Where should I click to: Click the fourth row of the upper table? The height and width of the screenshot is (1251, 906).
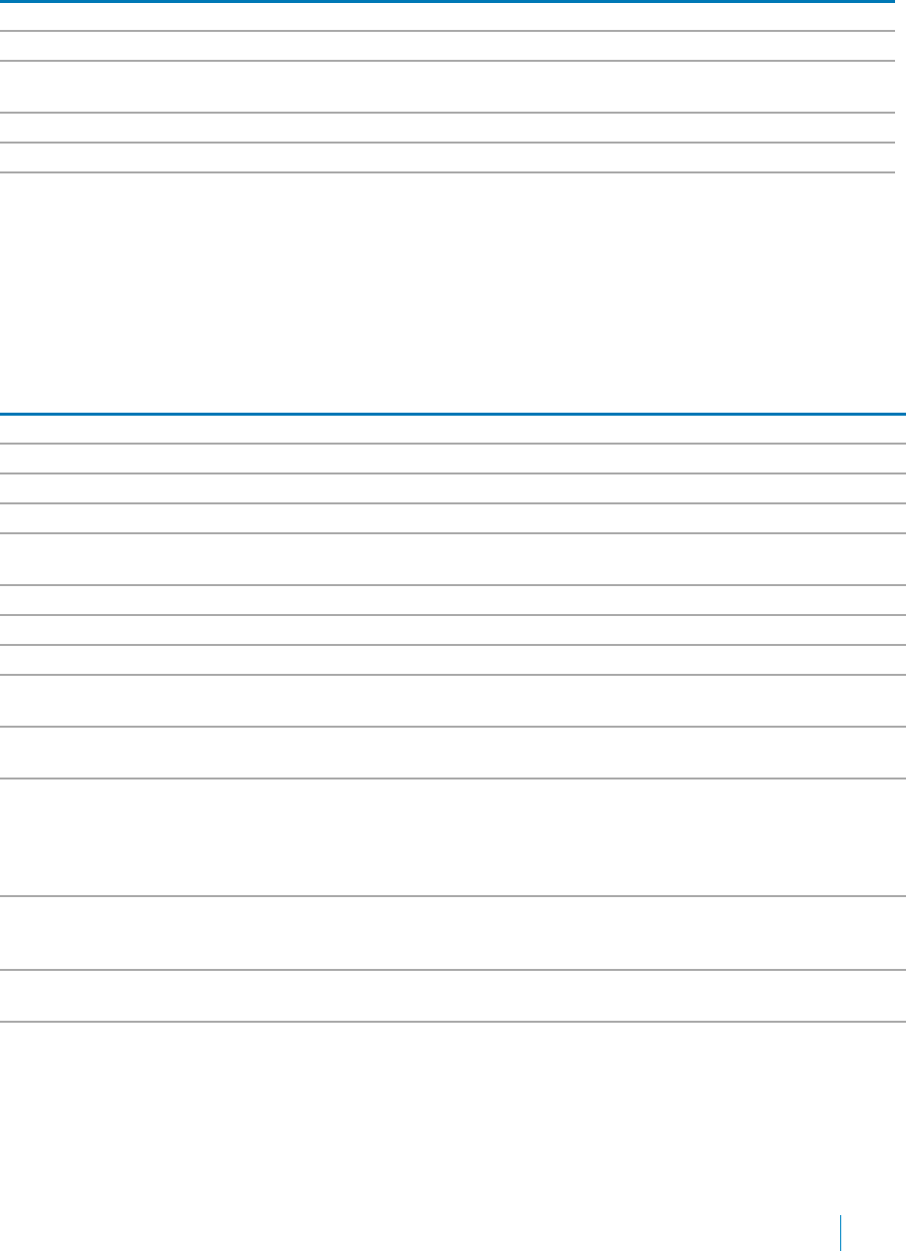point(447,128)
